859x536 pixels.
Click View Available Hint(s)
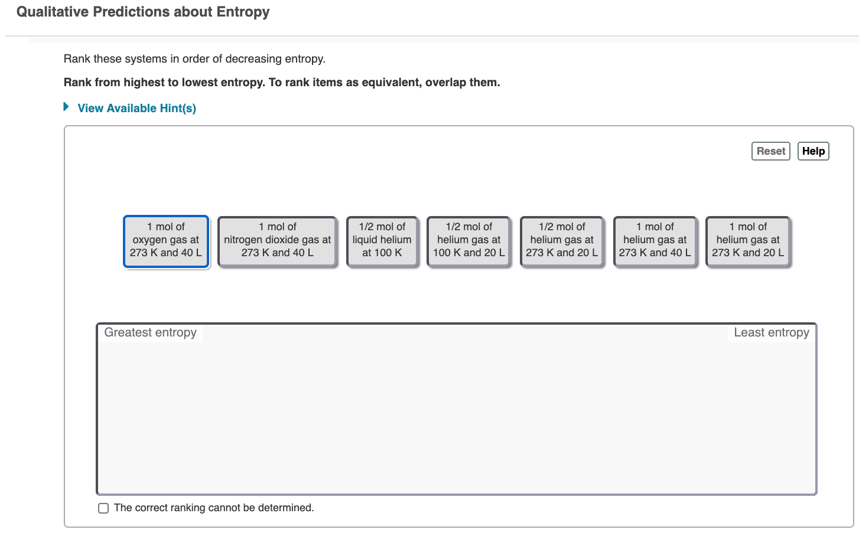136,108
